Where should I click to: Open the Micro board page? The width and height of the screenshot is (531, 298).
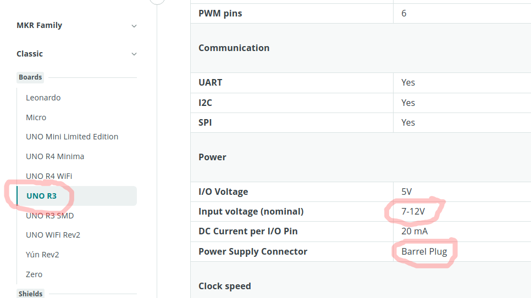pyautogui.click(x=36, y=117)
